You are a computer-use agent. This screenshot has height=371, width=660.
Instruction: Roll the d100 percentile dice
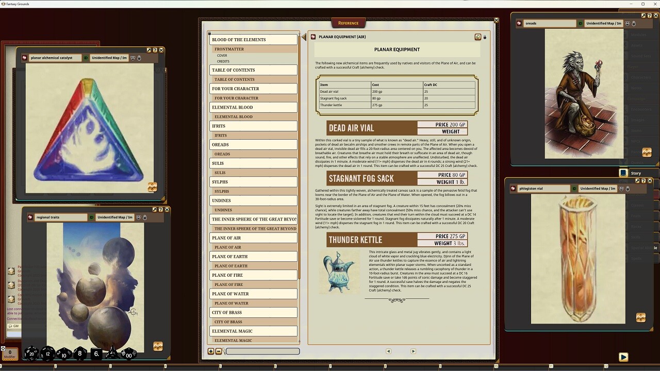tap(128, 355)
